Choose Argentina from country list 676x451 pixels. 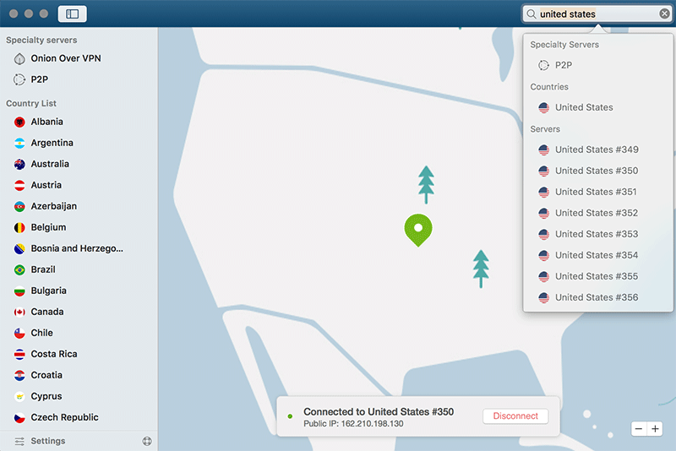(52, 143)
